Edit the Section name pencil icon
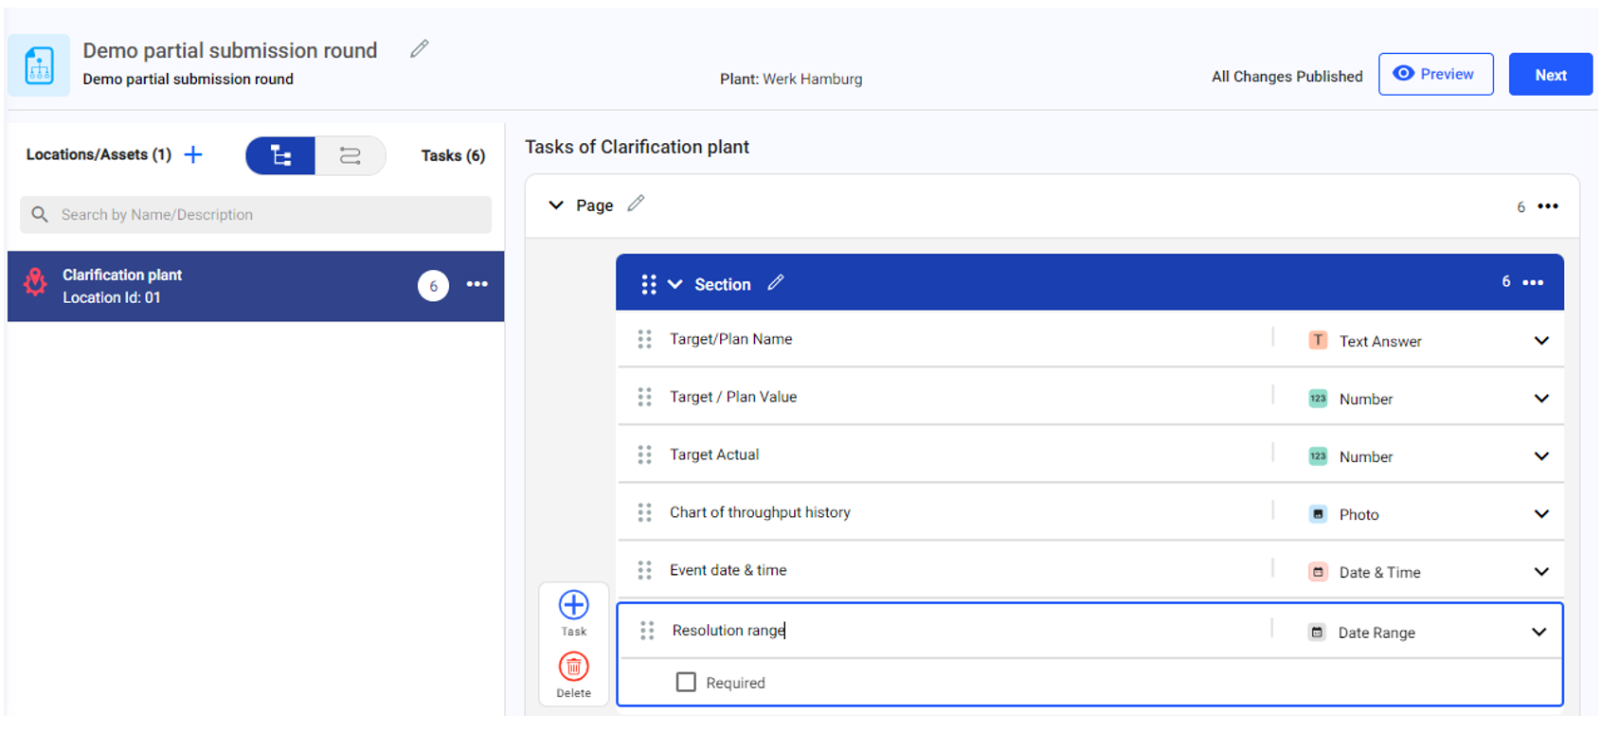Image resolution: width=1601 pixels, height=731 pixels. [776, 283]
